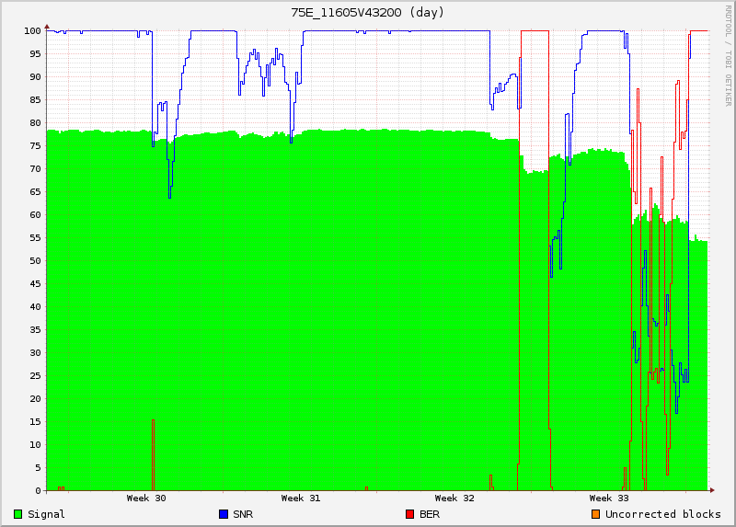Click the 20 y-axis label

35,399
